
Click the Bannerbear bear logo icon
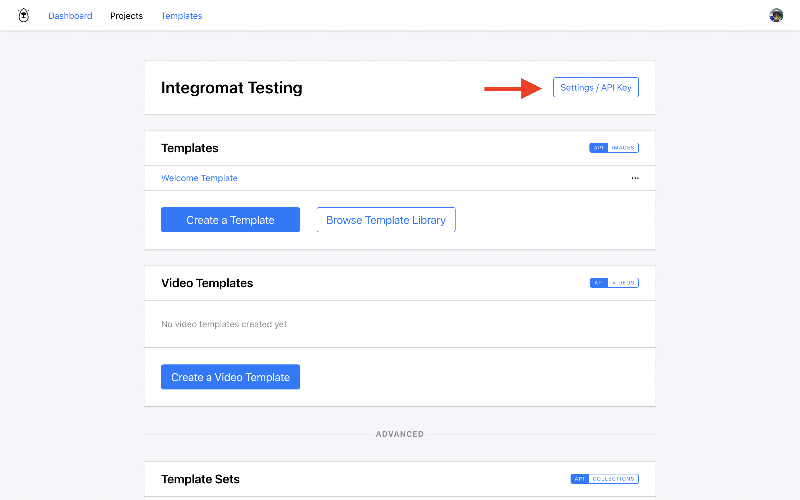click(x=23, y=16)
